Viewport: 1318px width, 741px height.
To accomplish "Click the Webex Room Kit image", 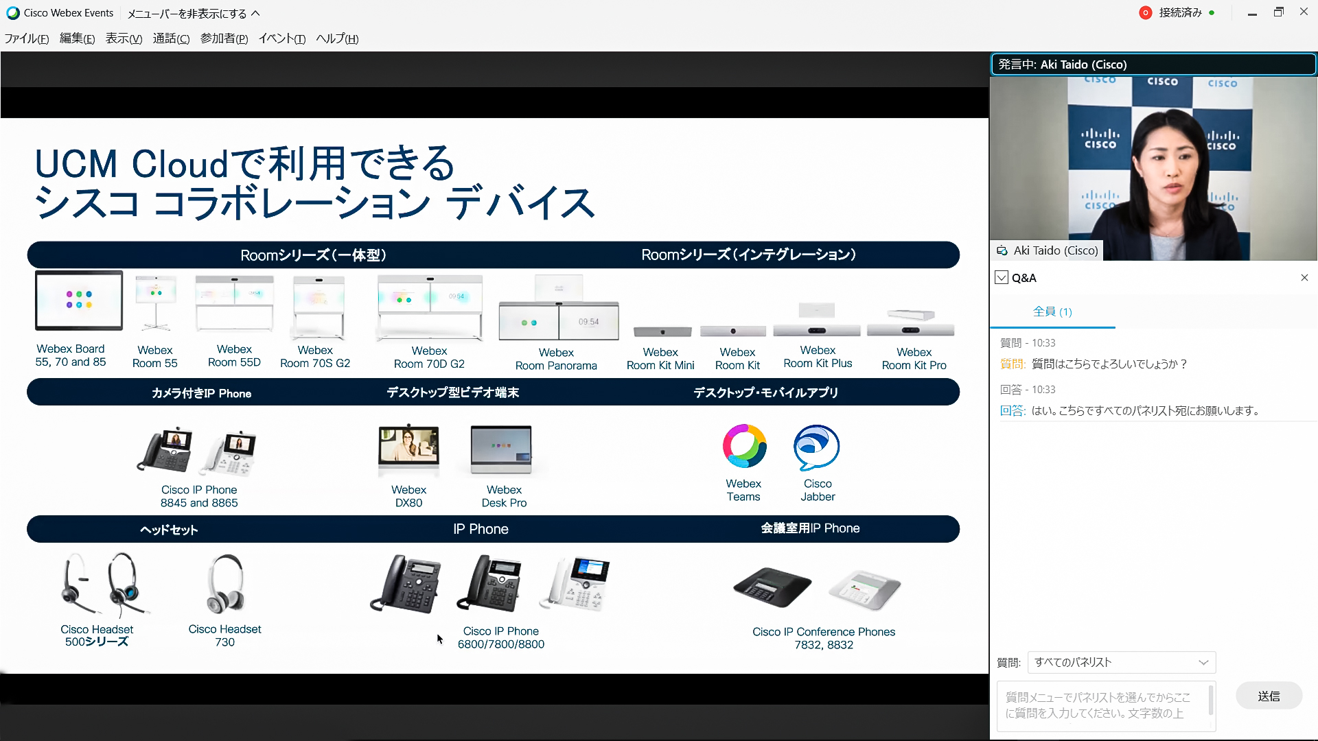I will pos(732,331).
